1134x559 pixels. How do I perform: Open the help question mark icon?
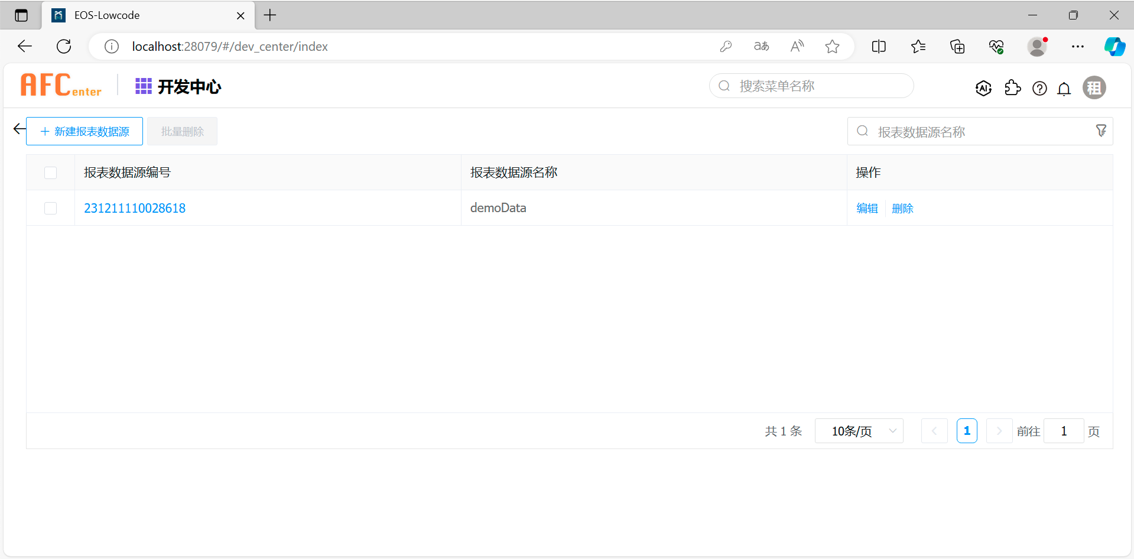pos(1039,89)
